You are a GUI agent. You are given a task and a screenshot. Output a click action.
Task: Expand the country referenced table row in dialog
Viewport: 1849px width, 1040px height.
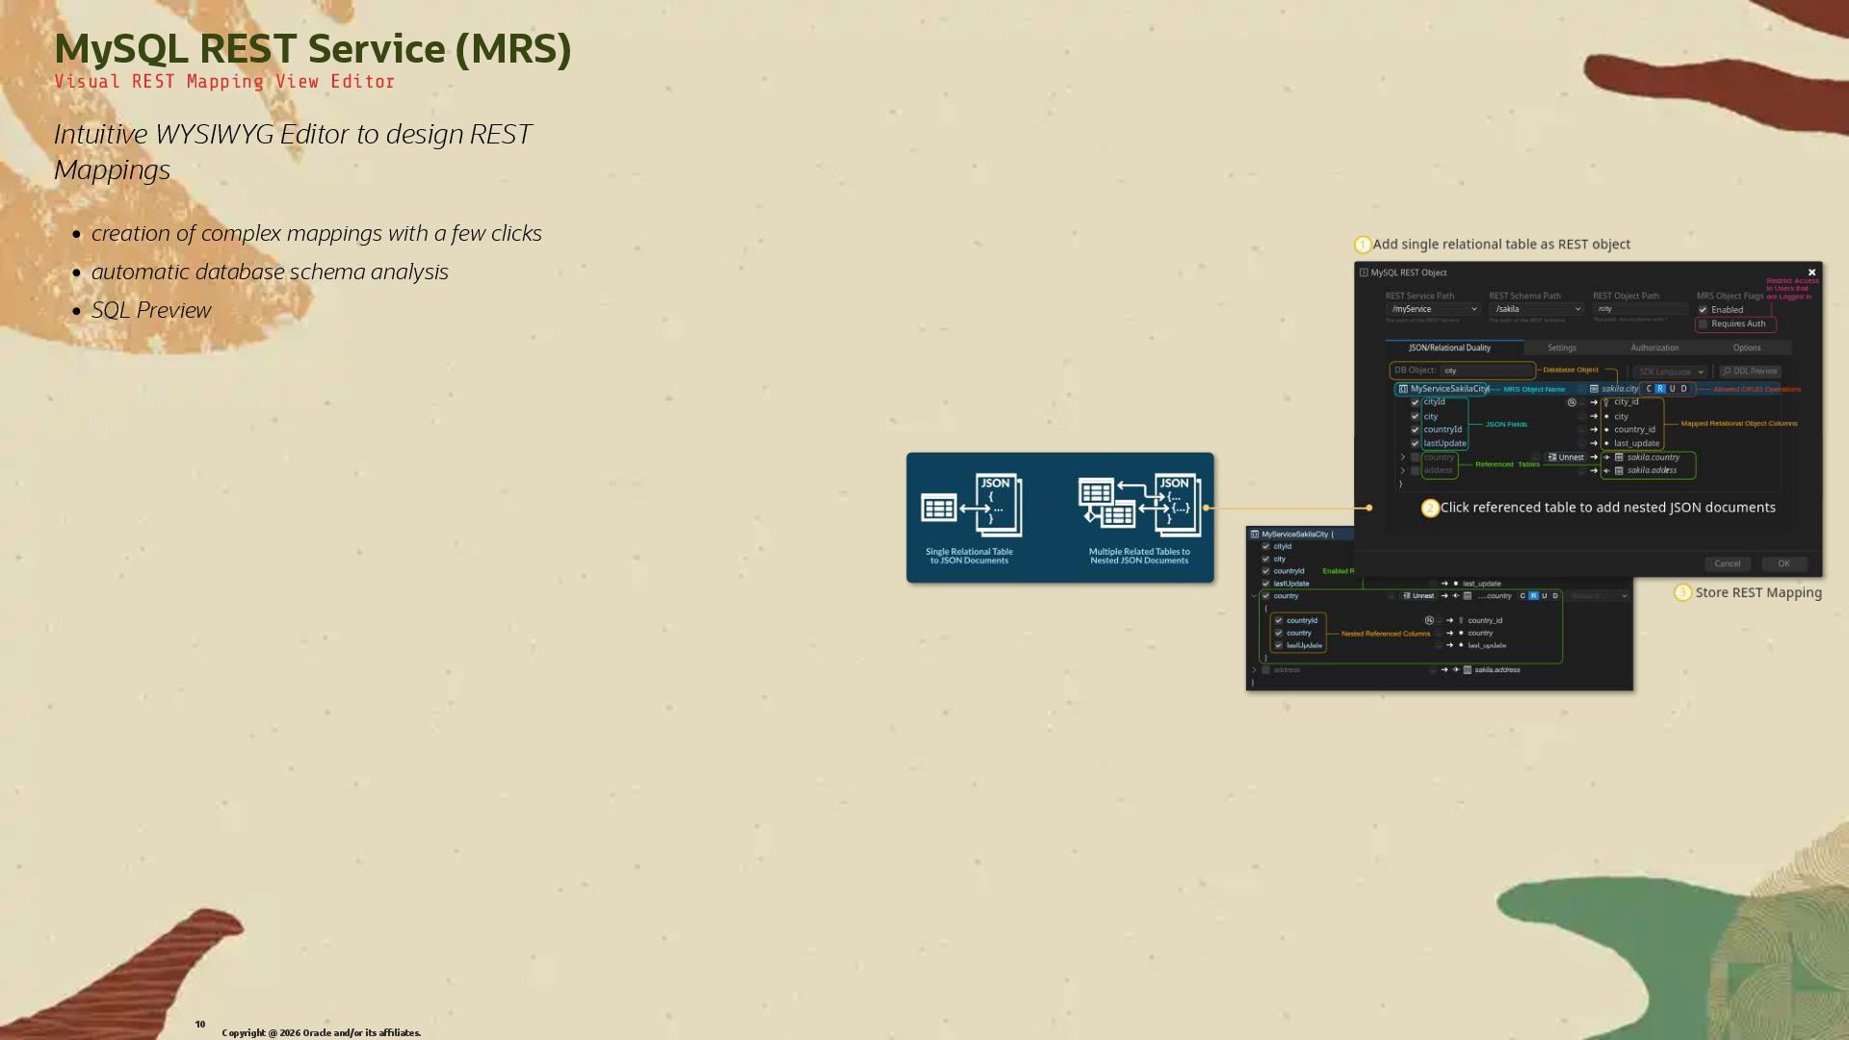[1403, 457]
